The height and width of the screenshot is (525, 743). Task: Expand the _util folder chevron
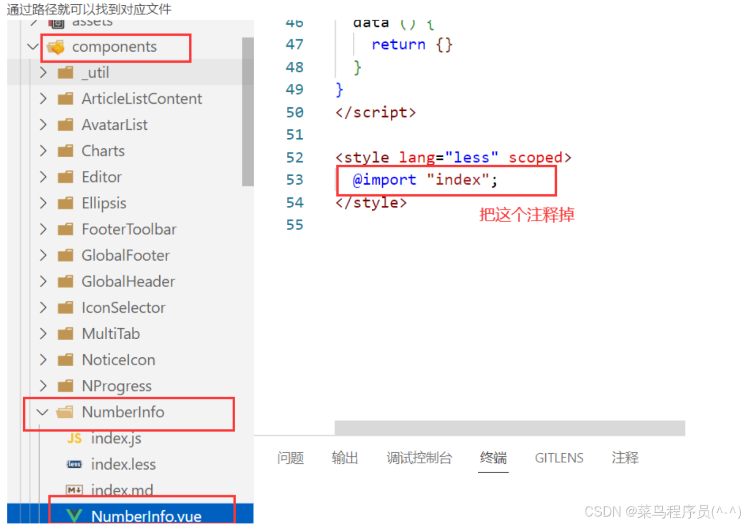pyautogui.click(x=43, y=72)
